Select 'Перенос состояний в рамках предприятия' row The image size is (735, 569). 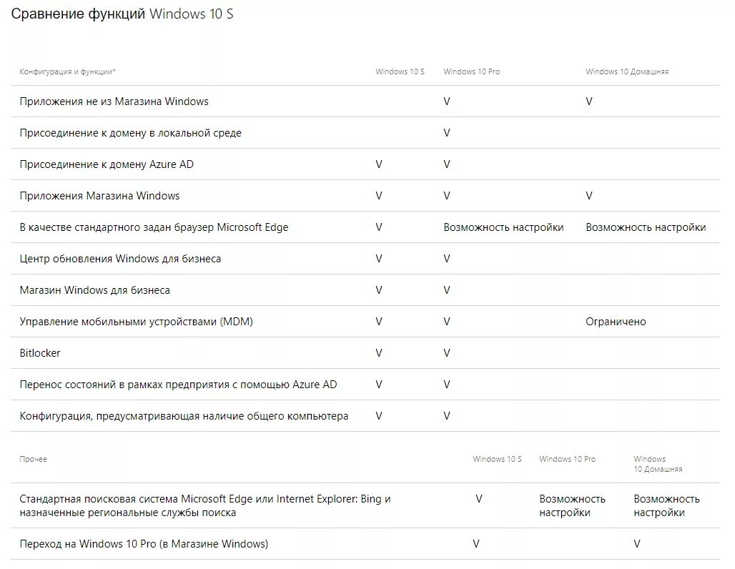(365, 385)
